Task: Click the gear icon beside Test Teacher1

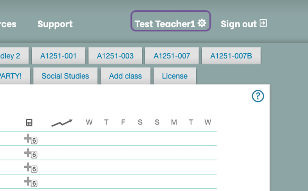Action: [202, 23]
